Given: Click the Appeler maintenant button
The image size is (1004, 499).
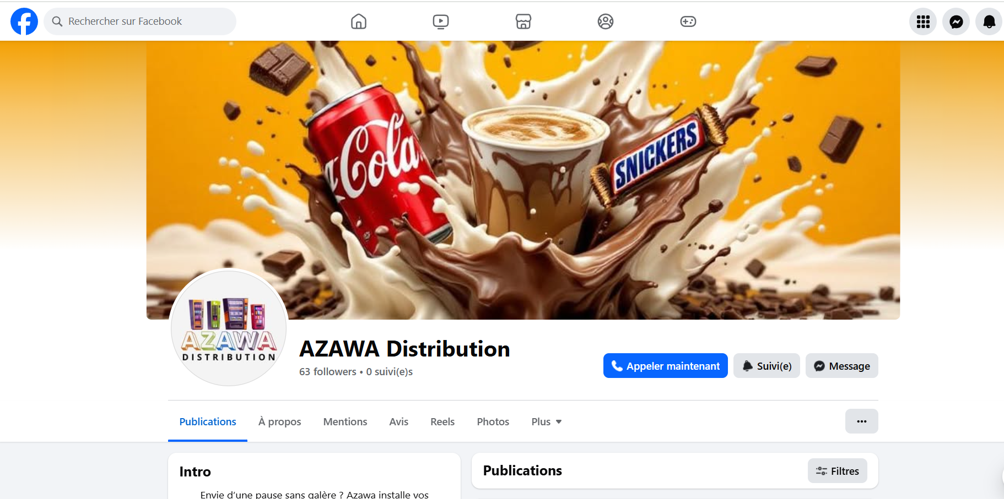Looking at the screenshot, I should (x=666, y=366).
